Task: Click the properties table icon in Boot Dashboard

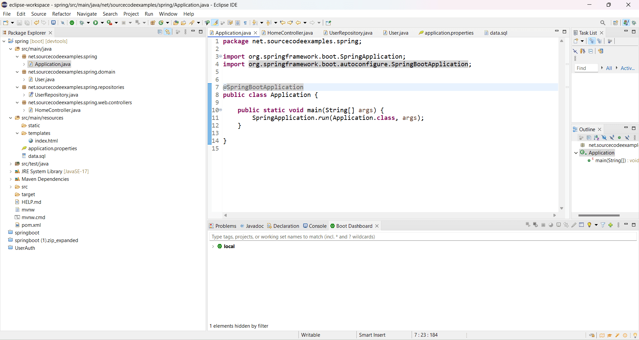Action: point(581,225)
